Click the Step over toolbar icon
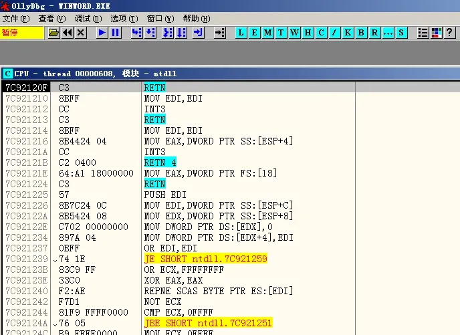460x335 pixels. 150,33
